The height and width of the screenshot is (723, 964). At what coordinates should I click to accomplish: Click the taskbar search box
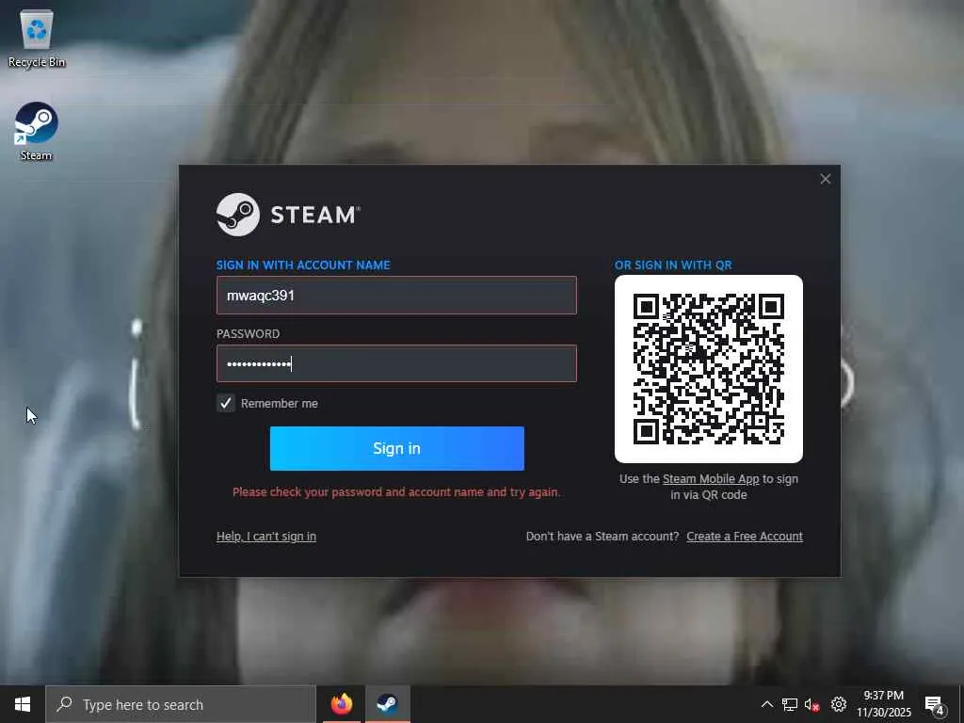tap(181, 704)
